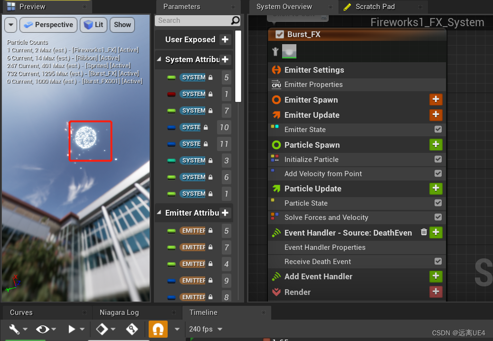Viewport: 493px width, 341px height.
Task: Collapse the Emitter Attributes section
Action: (x=159, y=212)
